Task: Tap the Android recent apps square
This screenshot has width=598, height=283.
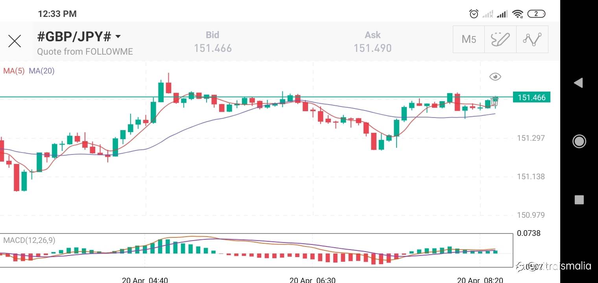Action: pyautogui.click(x=579, y=200)
